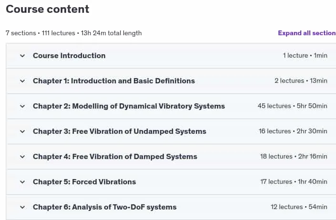Expand Chapter 1 section using its chevron
The width and height of the screenshot is (336, 220).
pos(22,81)
